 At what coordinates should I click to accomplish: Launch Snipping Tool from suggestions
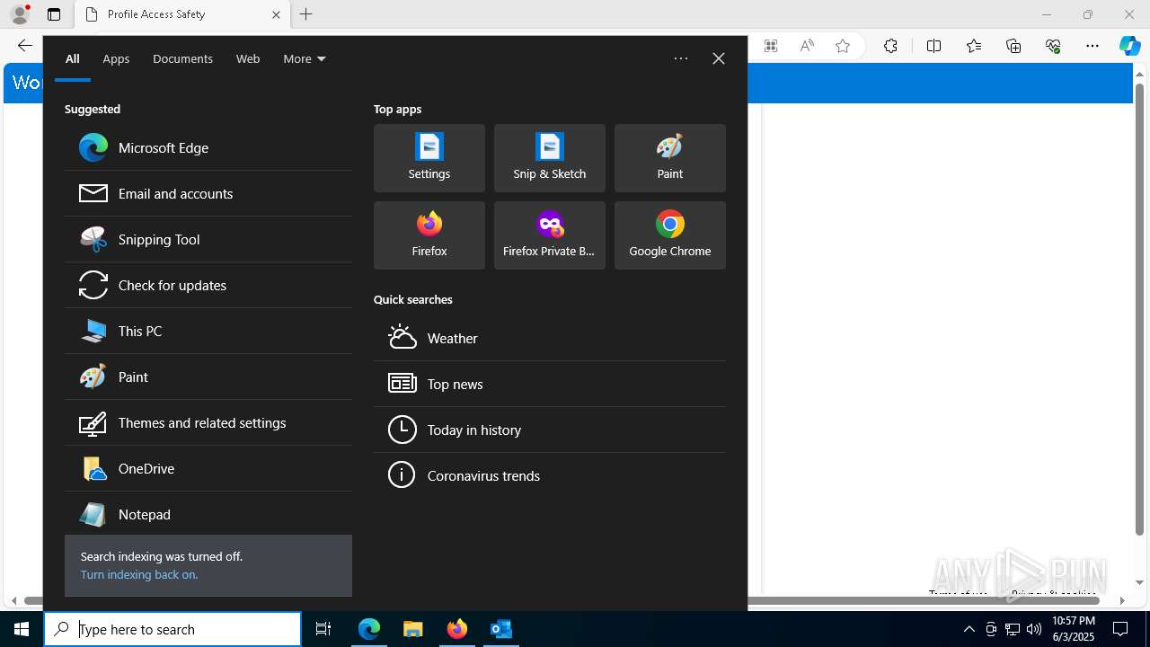tap(208, 239)
